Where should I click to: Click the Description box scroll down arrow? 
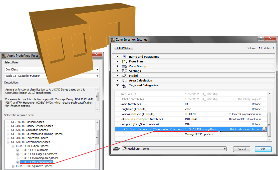[x=97, y=109]
